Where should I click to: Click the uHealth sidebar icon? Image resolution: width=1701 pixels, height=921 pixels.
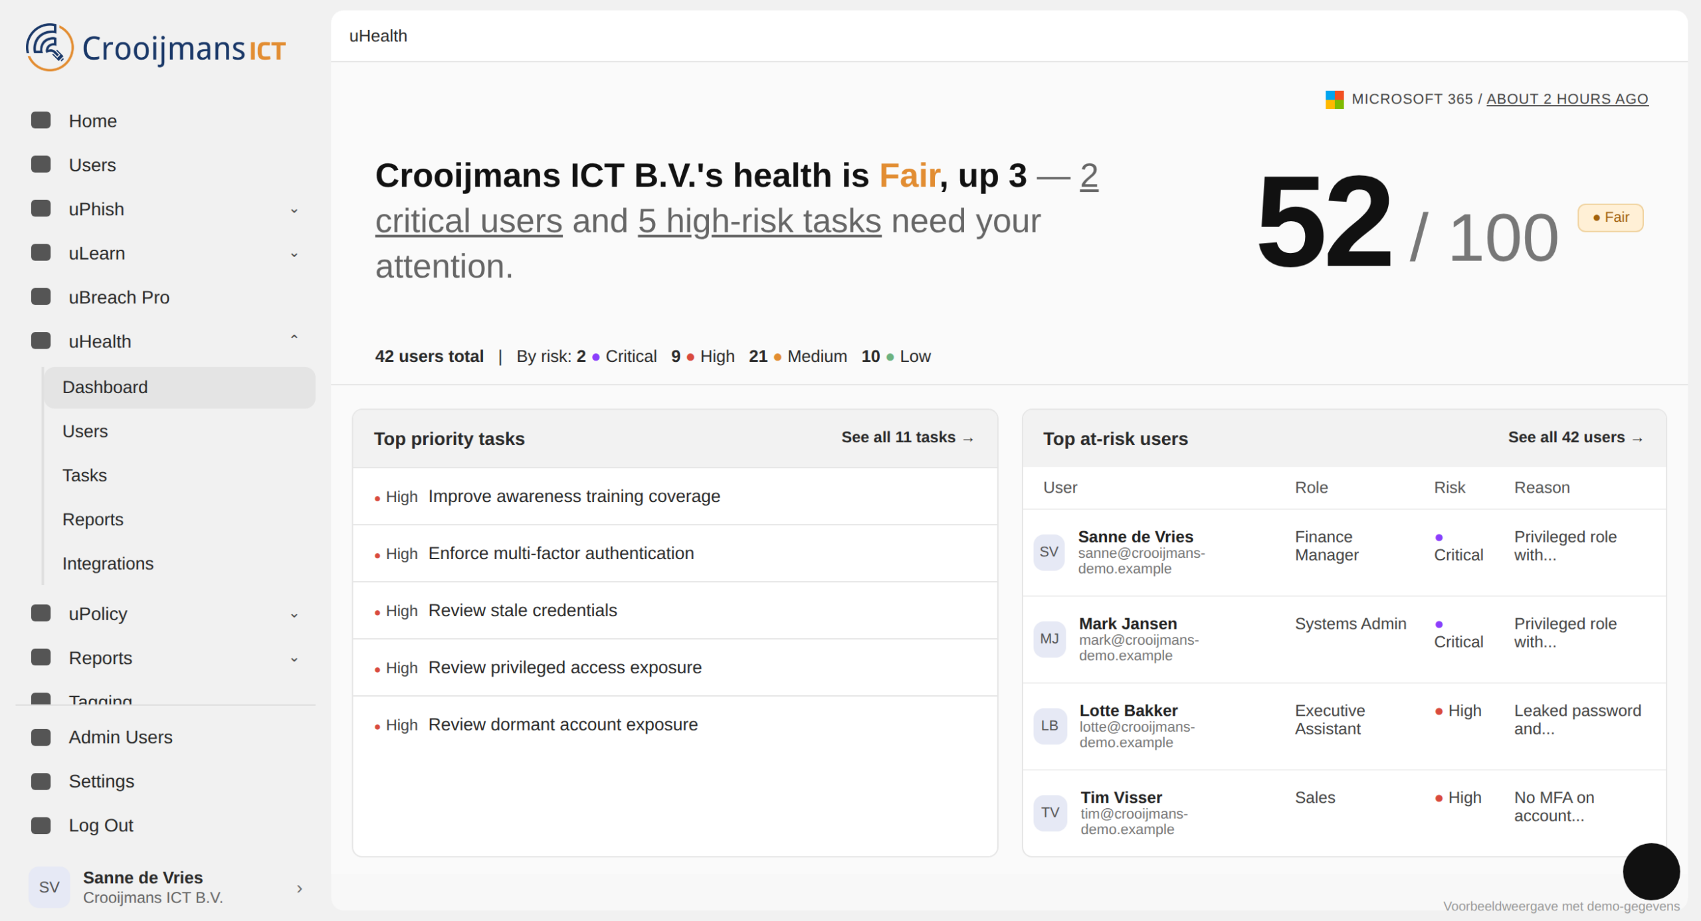pos(41,341)
